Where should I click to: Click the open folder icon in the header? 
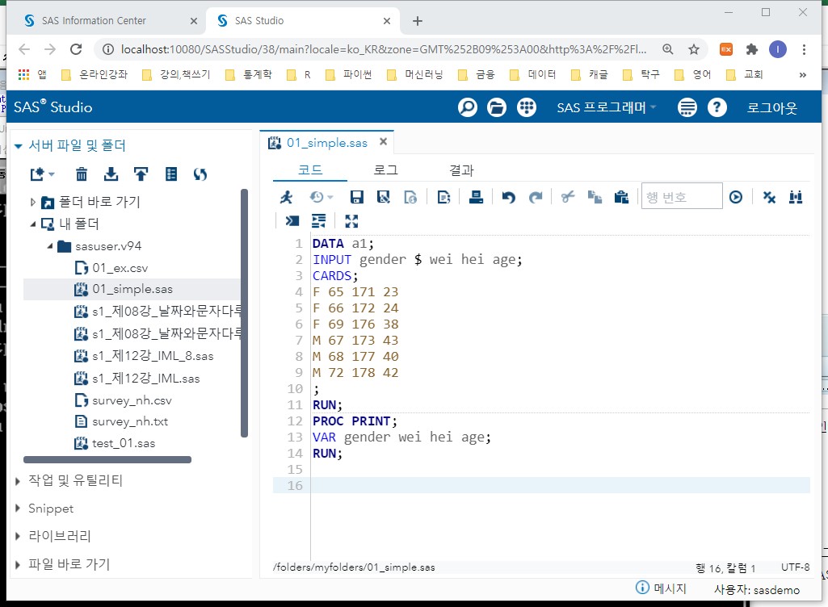tap(496, 107)
